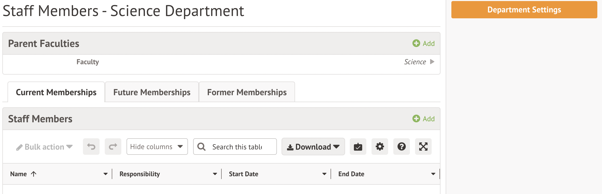Switch to the Future Memberships tab
The height and width of the screenshot is (194, 602).
(x=152, y=92)
